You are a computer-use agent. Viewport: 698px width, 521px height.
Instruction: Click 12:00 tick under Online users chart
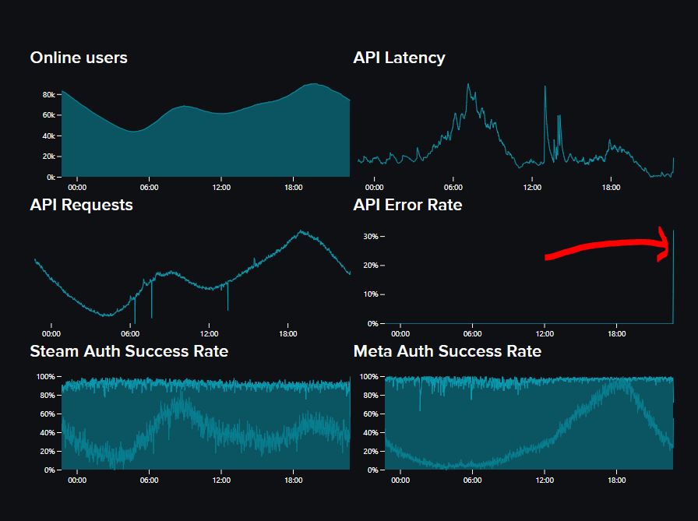[x=221, y=188]
